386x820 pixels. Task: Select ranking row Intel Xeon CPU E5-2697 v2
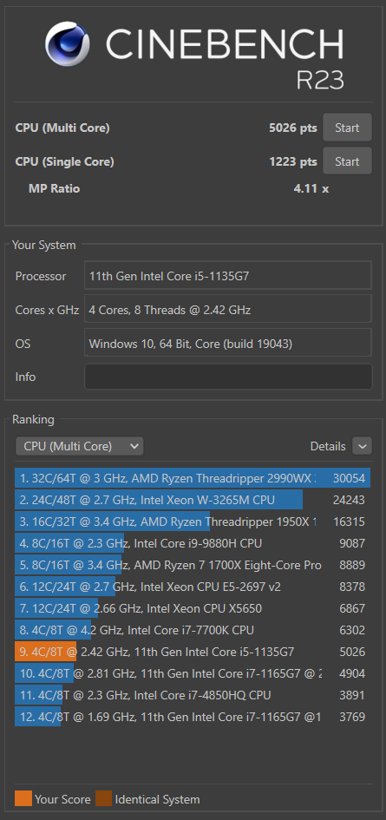click(x=193, y=587)
